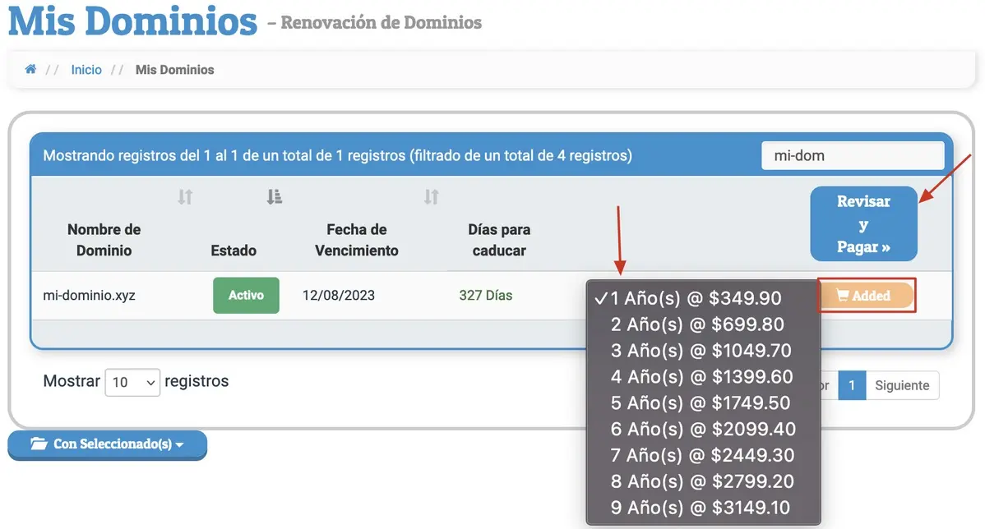985x529 pixels.
Task: Sort by Nombre de Dominio arrows icon
Action: (x=185, y=197)
